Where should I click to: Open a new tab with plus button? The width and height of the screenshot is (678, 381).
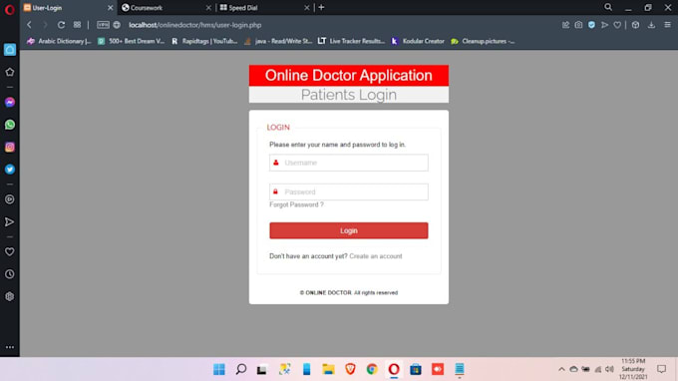pyautogui.click(x=321, y=7)
